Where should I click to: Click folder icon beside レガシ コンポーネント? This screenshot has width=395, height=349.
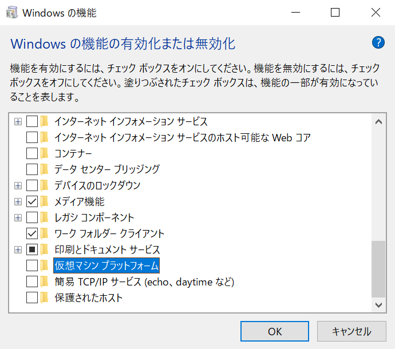coord(44,217)
